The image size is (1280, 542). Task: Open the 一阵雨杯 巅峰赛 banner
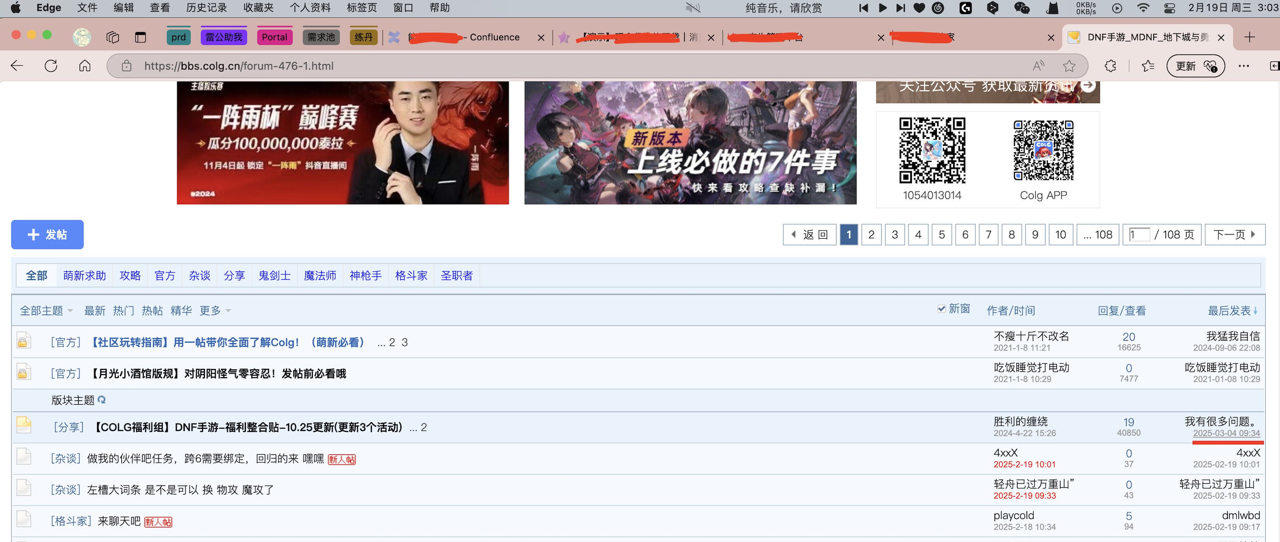coord(343,143)
